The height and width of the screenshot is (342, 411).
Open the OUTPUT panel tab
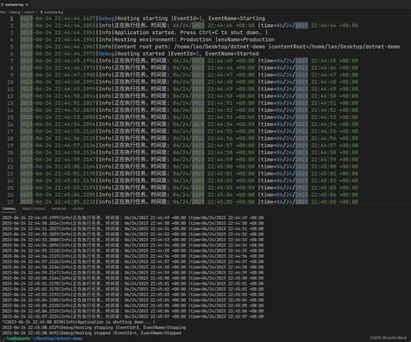tap(78, 208)
